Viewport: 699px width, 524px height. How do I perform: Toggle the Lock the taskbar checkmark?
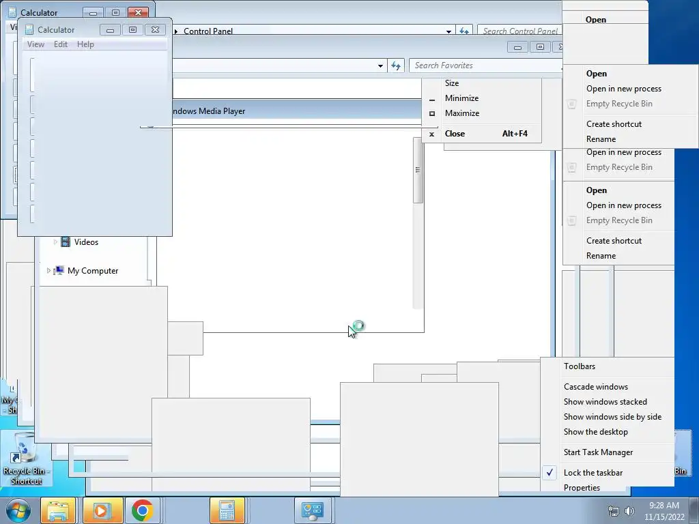click(550, 472)
